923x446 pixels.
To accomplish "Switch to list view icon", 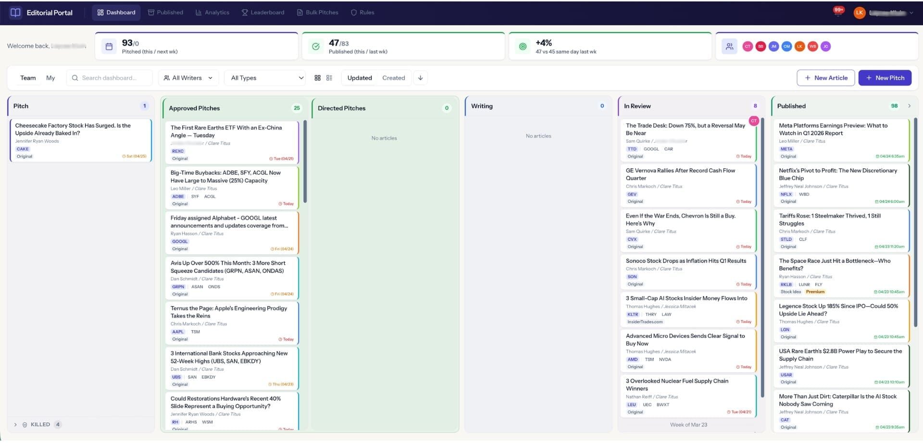I will tap(329, 78).
